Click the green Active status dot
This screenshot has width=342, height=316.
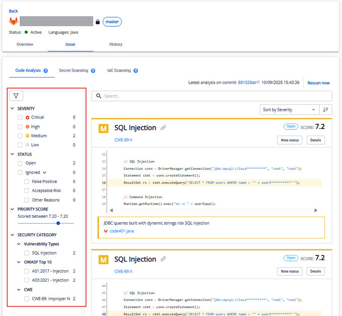coord(26,32)
